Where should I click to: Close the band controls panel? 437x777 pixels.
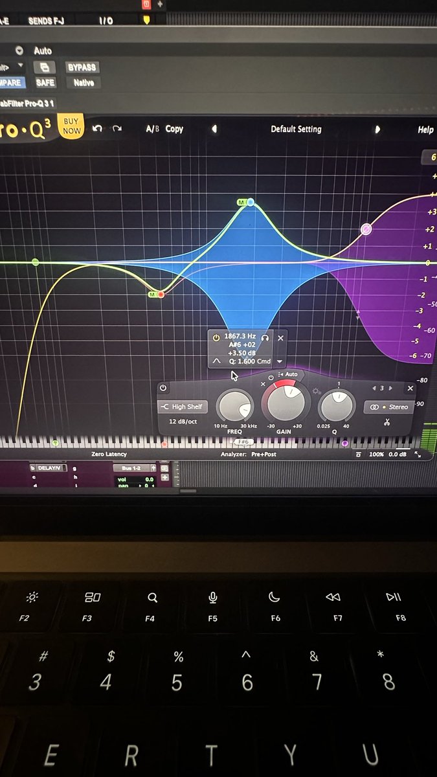[410, 388]
